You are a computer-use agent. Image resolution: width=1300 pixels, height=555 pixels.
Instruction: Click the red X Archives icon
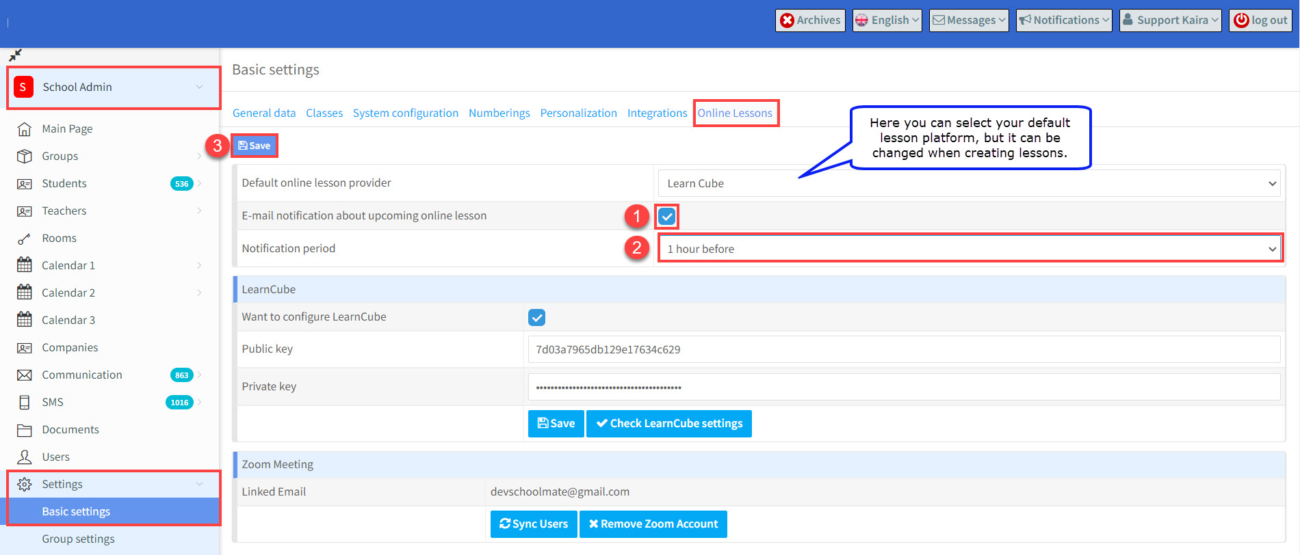[x=787, y=21]
